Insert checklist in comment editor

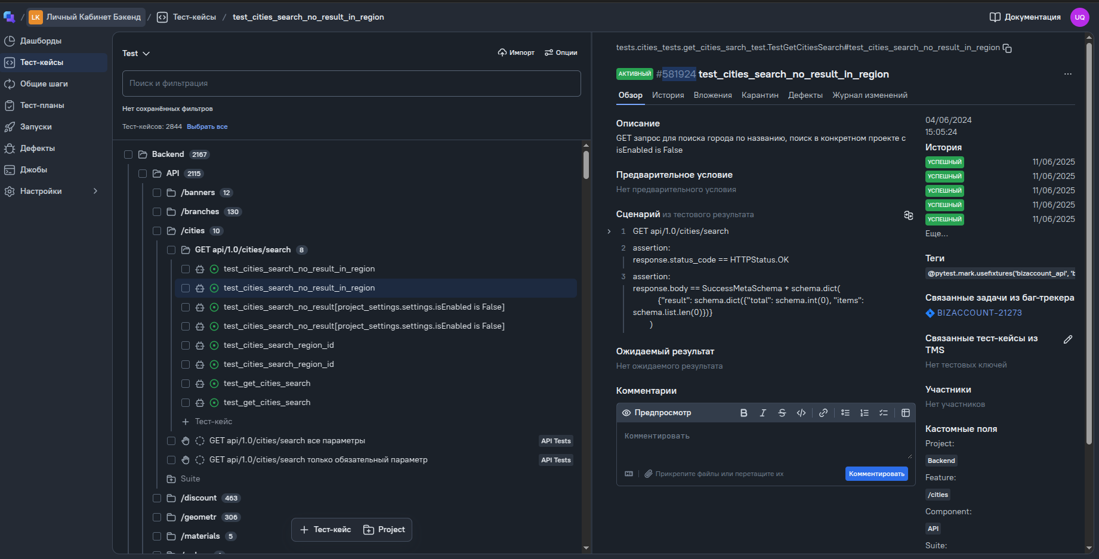pyautogui.click(x=884, y=413)
